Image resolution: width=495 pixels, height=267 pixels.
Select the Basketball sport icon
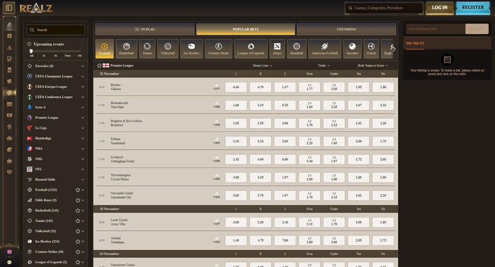click(127, 49)
